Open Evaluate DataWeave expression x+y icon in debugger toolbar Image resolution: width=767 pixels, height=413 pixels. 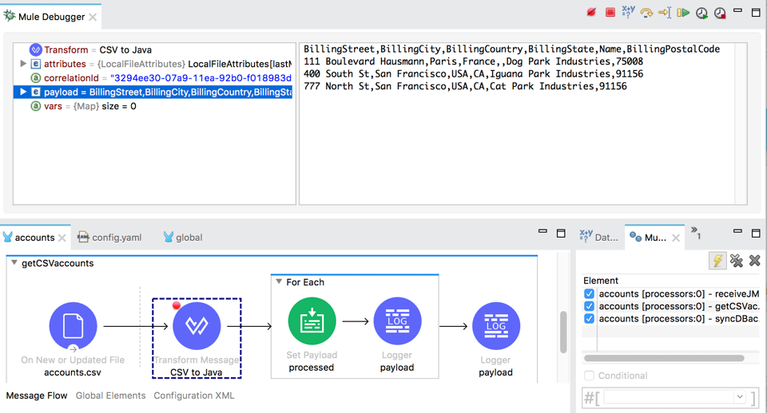point(628,12)
